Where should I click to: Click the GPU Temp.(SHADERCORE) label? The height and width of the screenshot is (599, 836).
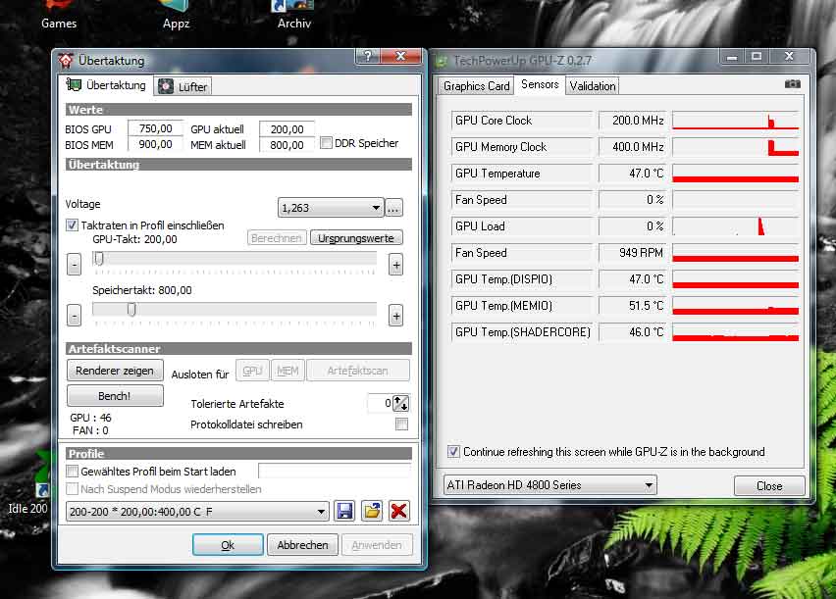[523, 332]
